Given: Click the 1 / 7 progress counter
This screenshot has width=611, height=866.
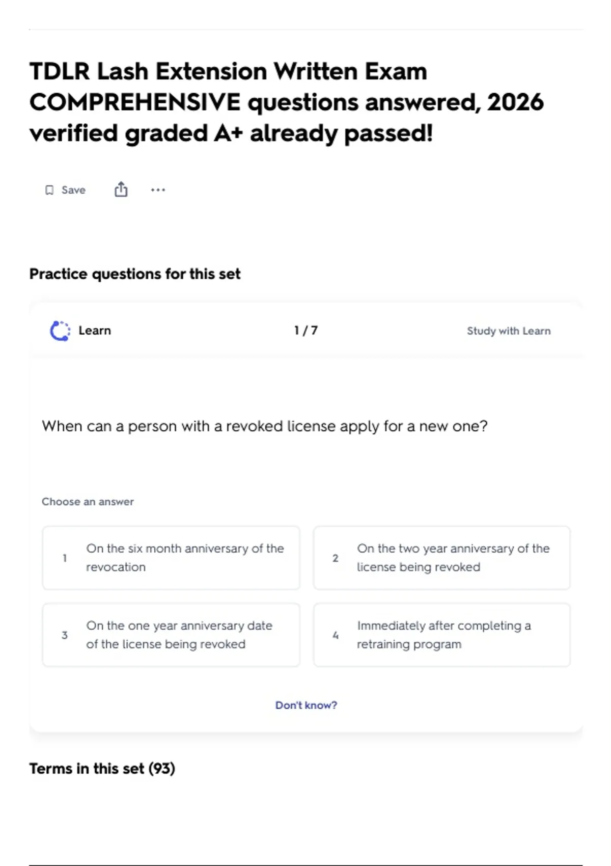Looking at the screenshot, I should click(306, 331).
